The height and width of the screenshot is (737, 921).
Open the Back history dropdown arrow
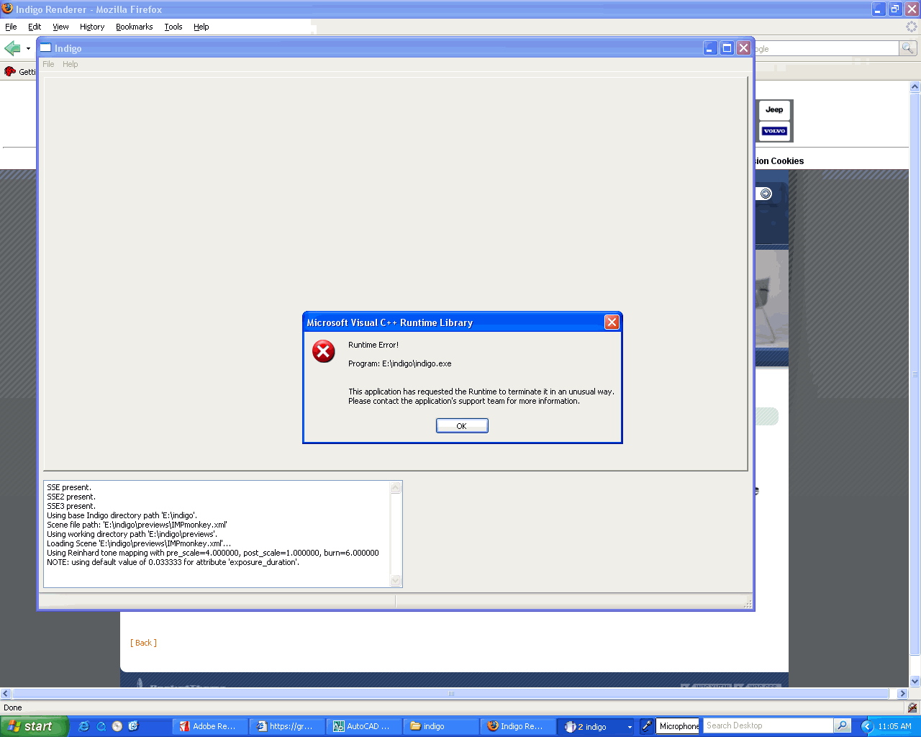28,49
